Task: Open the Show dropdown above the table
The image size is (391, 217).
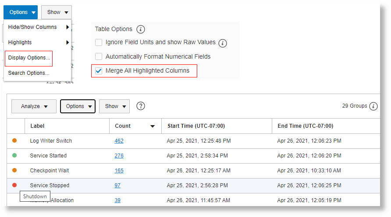Action: [114, 106]
